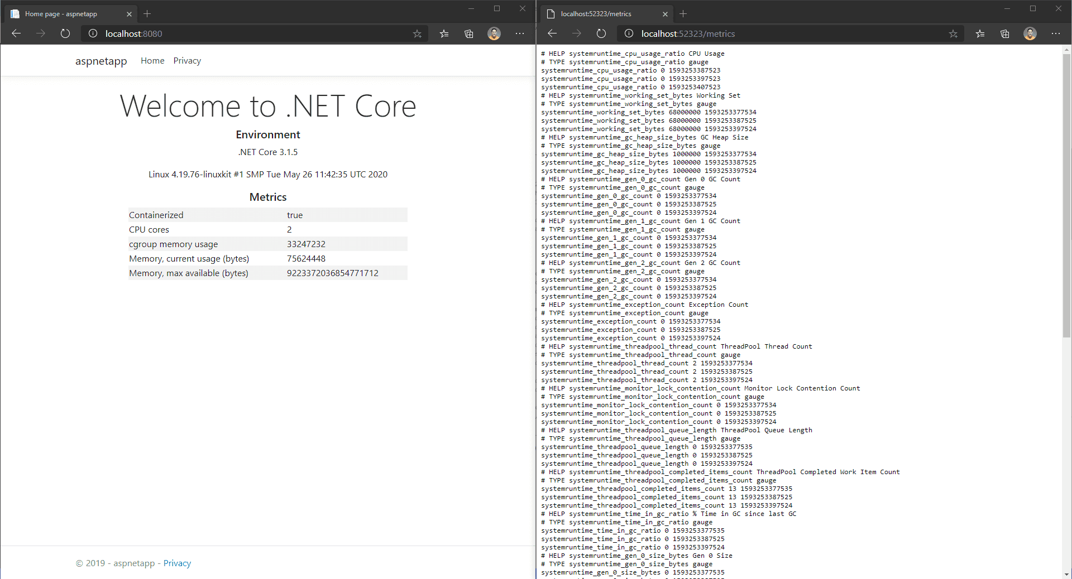View site info icon for localhost:52323
Viewport: 1072px width, 579px height.
point(629,33)
